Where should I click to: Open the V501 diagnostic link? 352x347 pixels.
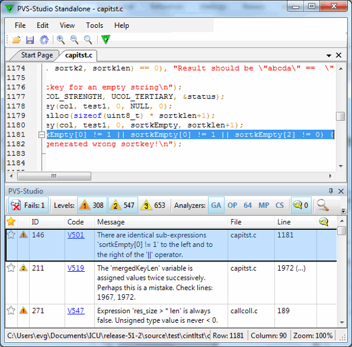[x=76, y=235]
